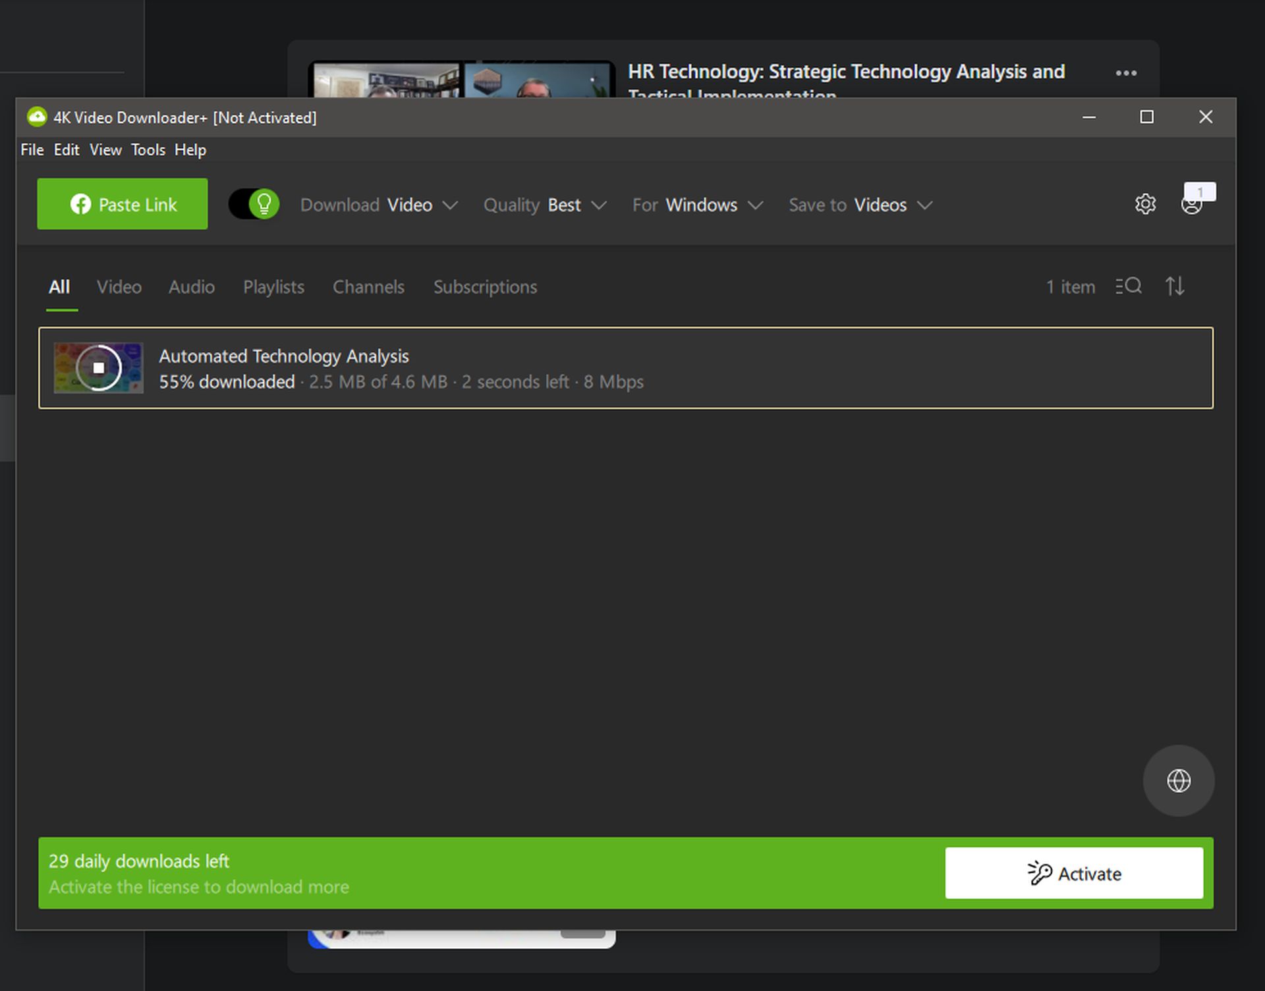1265x991 pixels.
Task: Click the Activate license button
Action: pyautogui.click(x=1073, y=872)
